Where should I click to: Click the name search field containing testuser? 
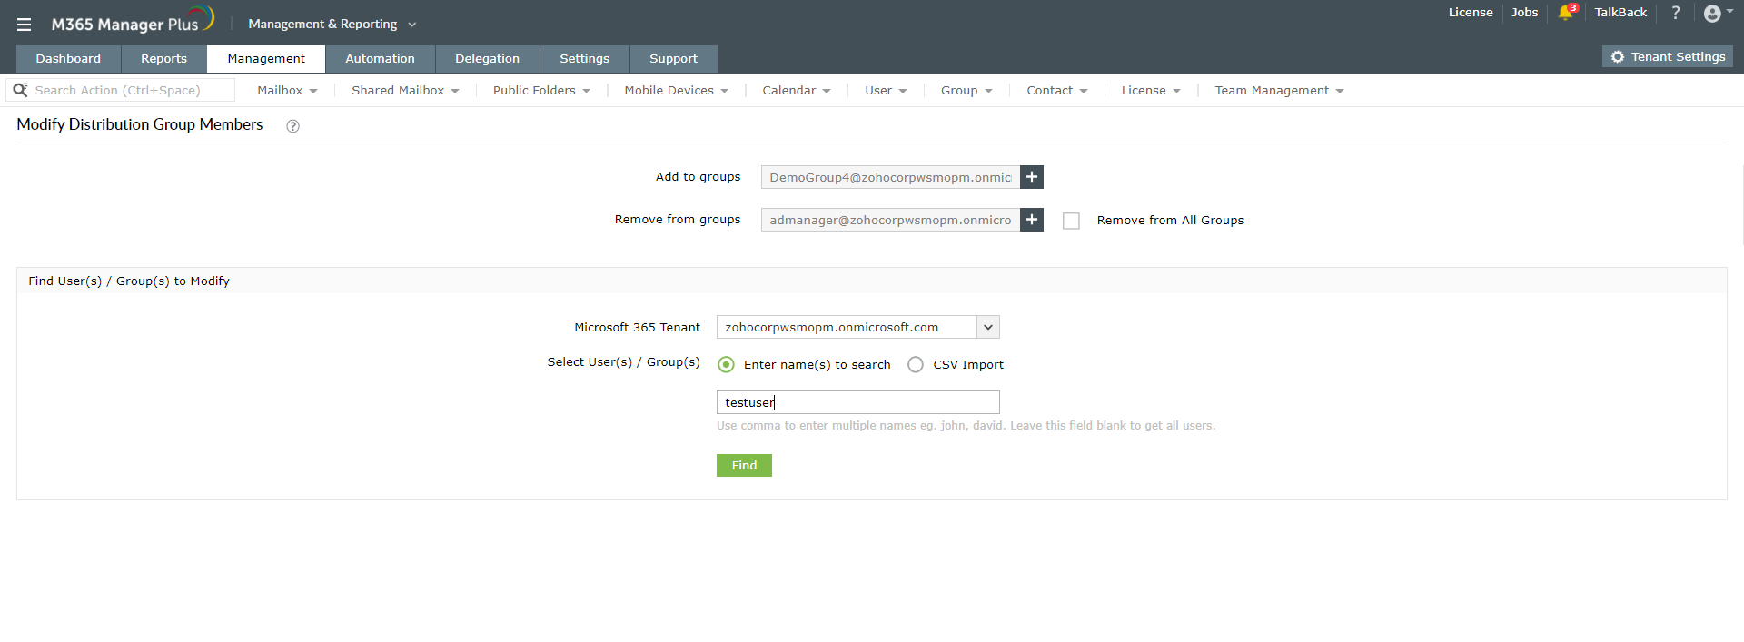coord(858,402)
